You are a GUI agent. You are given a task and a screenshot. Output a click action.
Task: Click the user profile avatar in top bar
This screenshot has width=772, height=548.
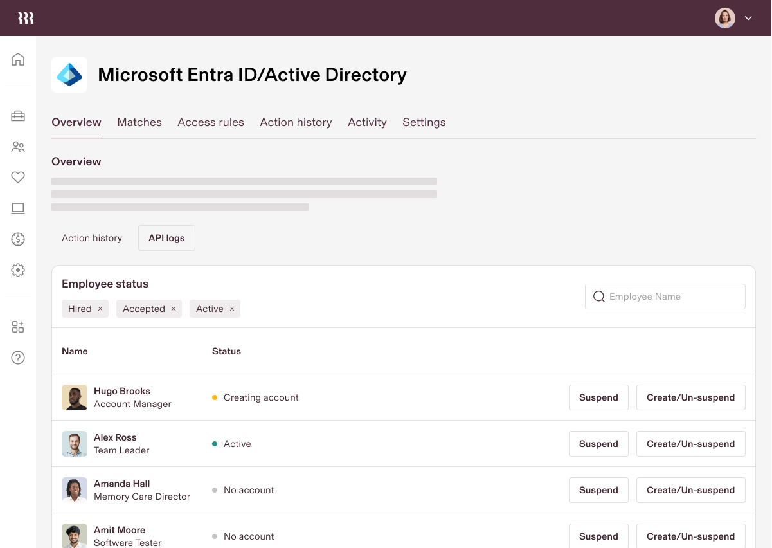(x=725, y=18)
